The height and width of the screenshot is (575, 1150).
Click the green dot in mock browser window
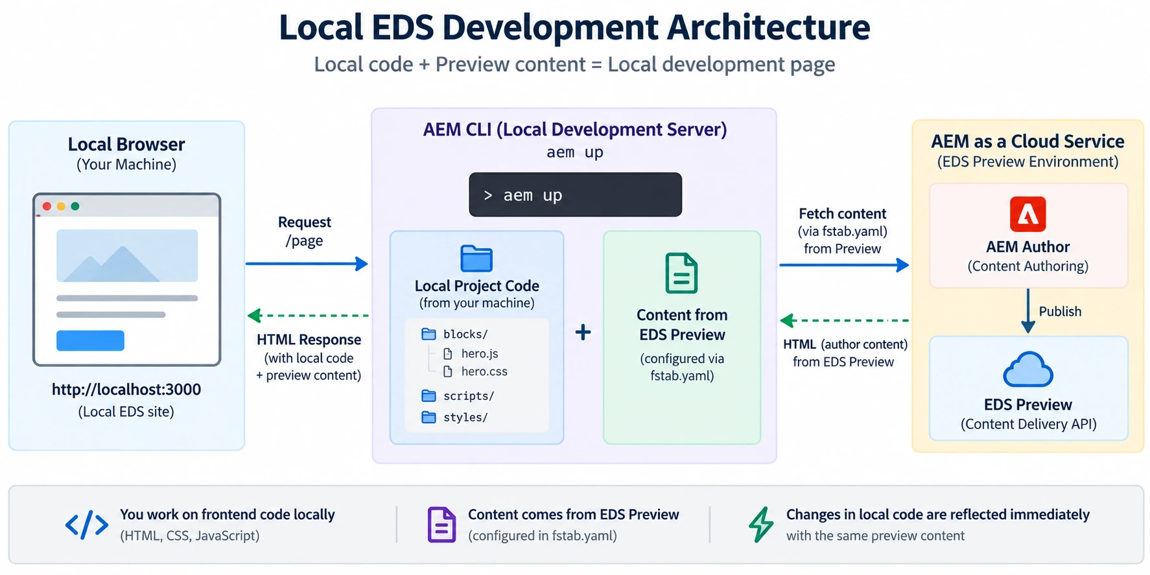pos(75,206)
